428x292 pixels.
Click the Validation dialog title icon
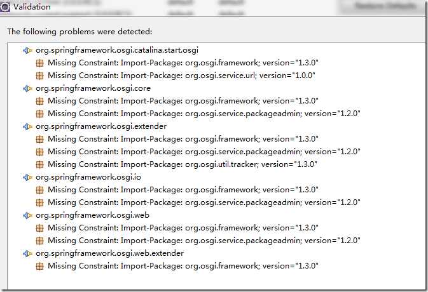coord(5,7)
